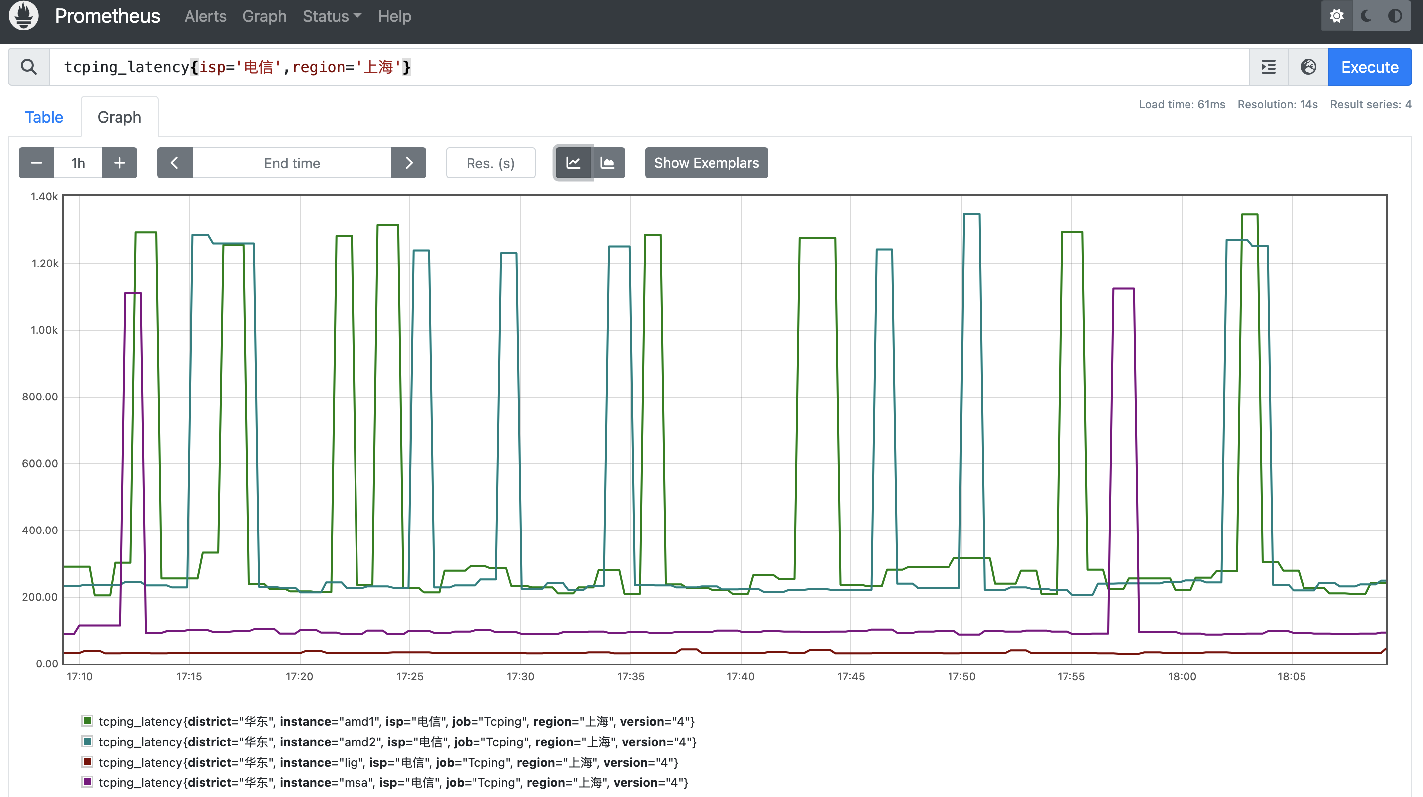Select browser-preferred theme half-circle icon
The height and width of the screenshot is (797, 1423).
[1394, 16]
